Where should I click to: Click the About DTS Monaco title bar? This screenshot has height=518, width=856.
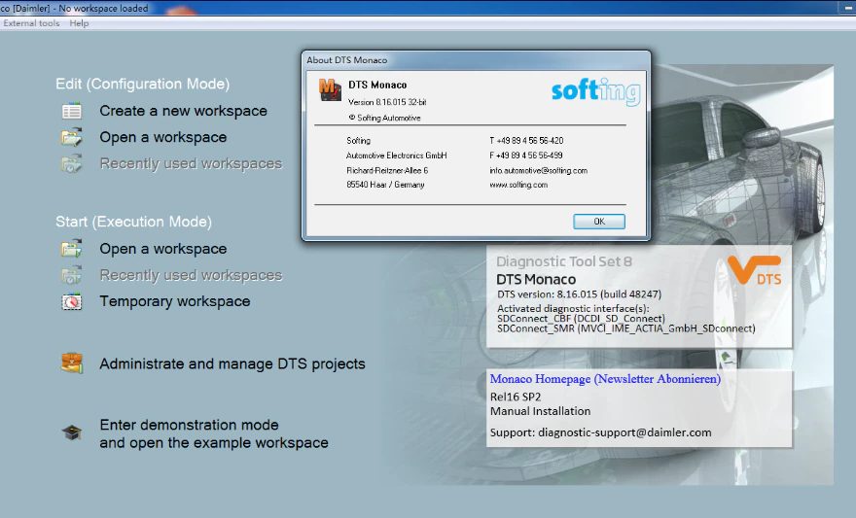tap(476, 60)
